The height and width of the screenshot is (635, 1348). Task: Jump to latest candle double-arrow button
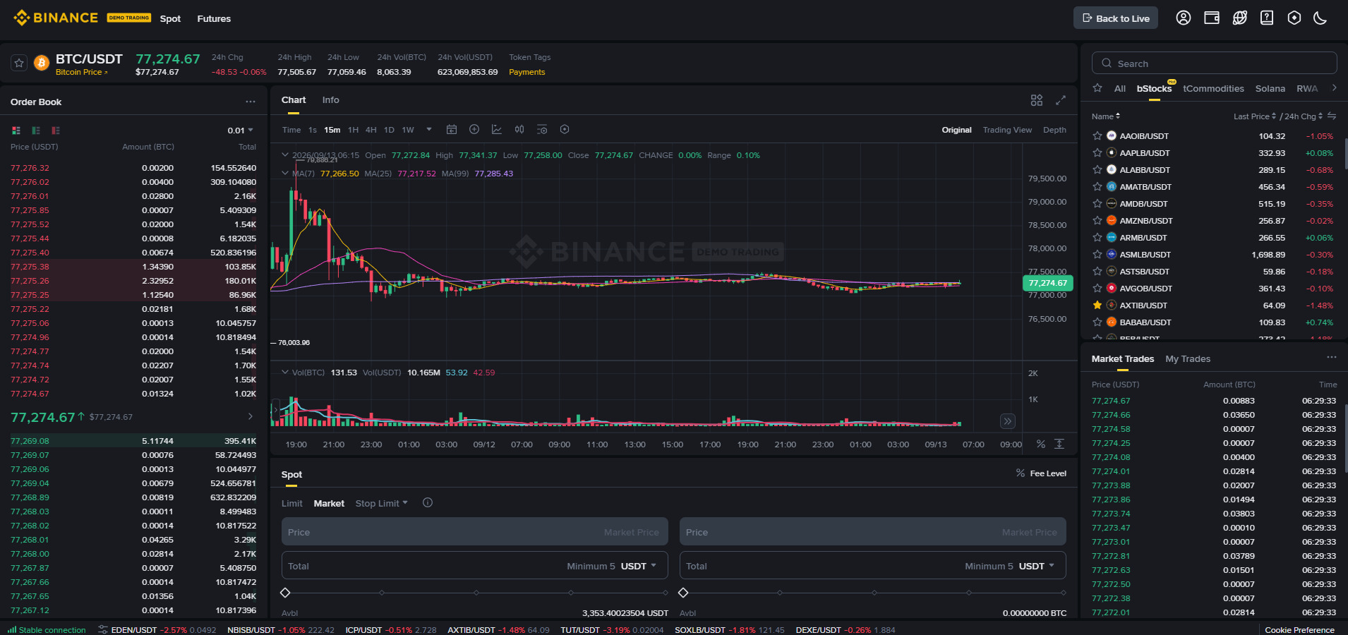[x=1008, y=421]
